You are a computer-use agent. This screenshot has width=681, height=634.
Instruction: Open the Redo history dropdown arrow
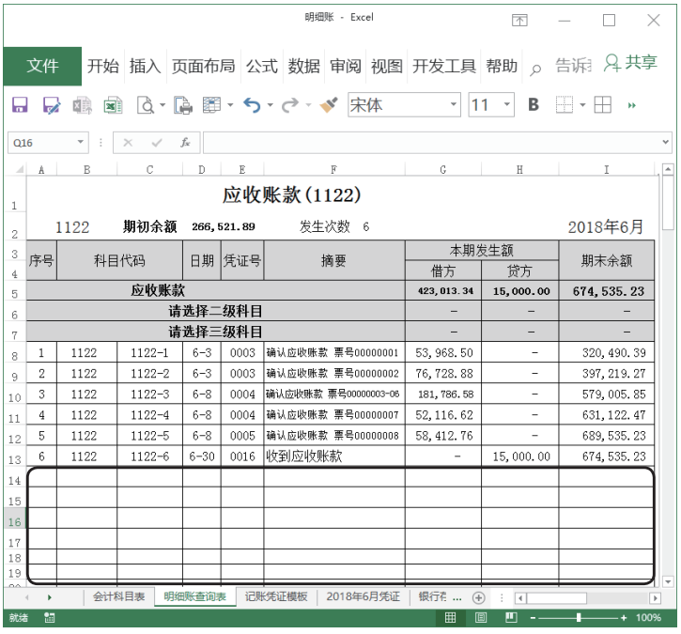point(308,105)
